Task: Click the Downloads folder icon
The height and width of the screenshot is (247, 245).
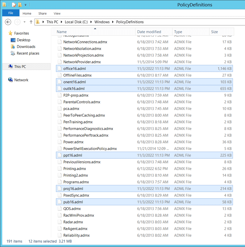Action: click(13, 47)
